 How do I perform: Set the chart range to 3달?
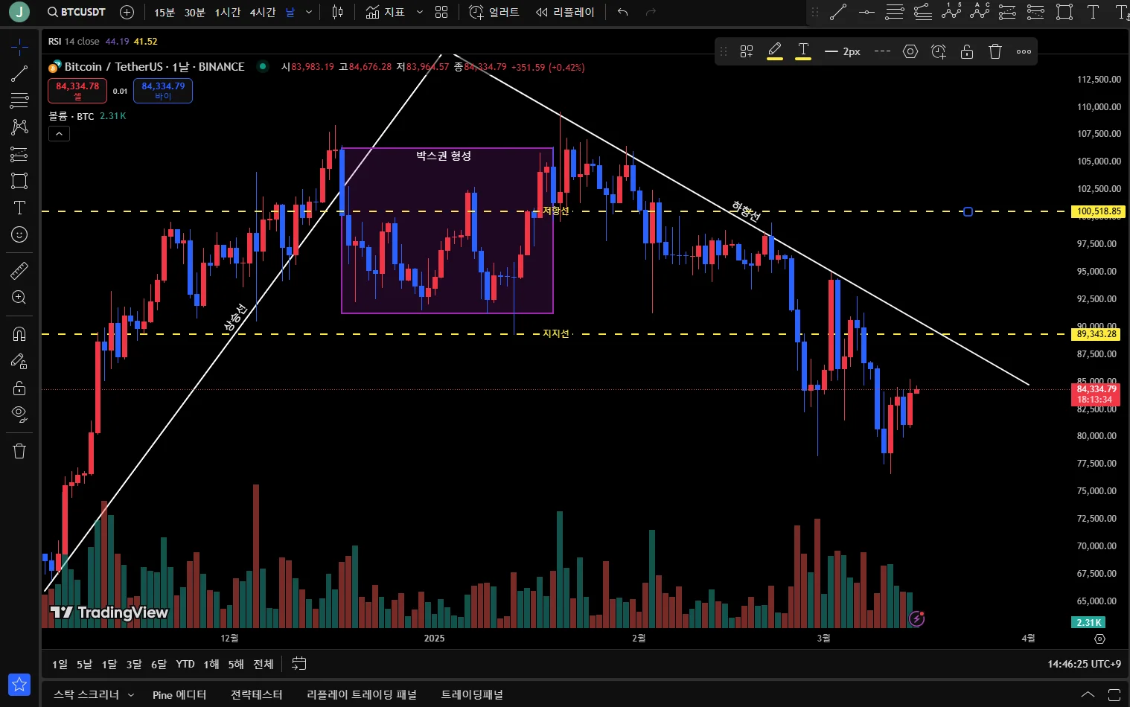pyautogui.click(x=134, y=664)
